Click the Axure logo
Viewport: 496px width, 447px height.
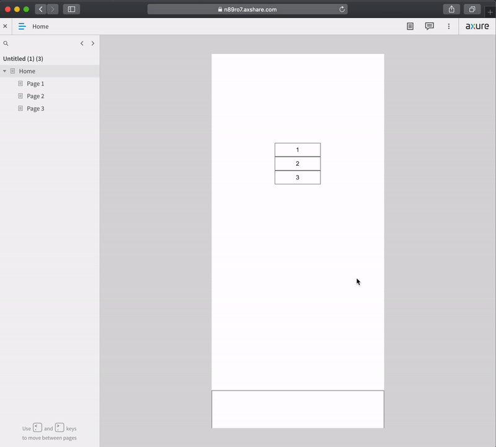[x=477, y=26]
